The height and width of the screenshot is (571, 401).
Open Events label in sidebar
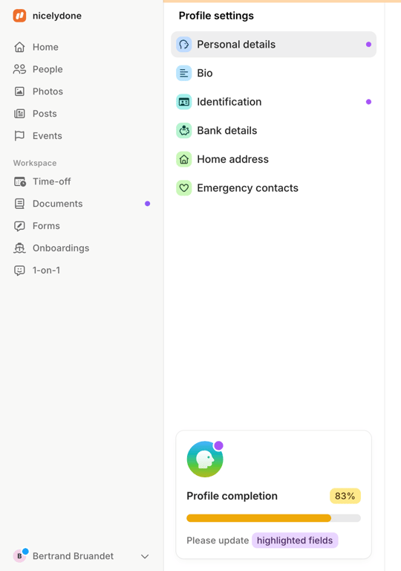48,136
